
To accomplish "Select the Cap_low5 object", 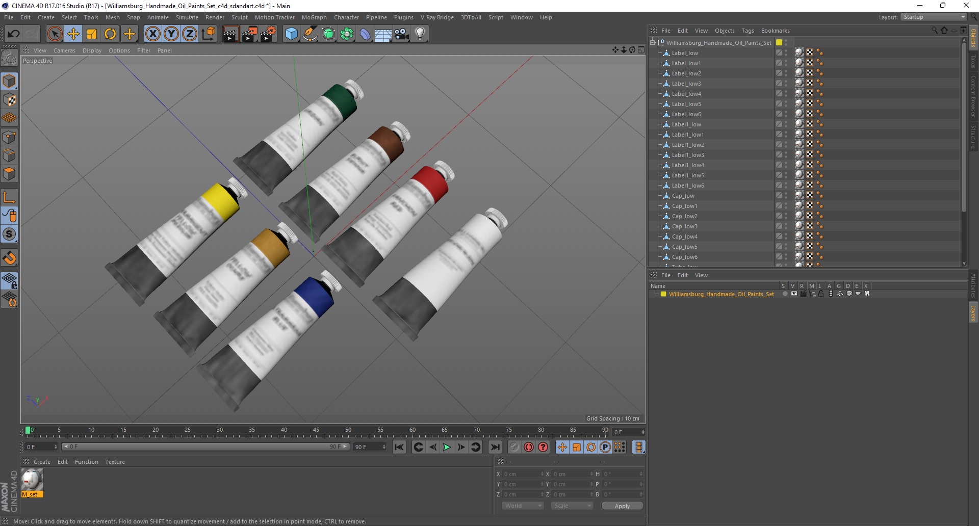I will (x=684, y=247).
